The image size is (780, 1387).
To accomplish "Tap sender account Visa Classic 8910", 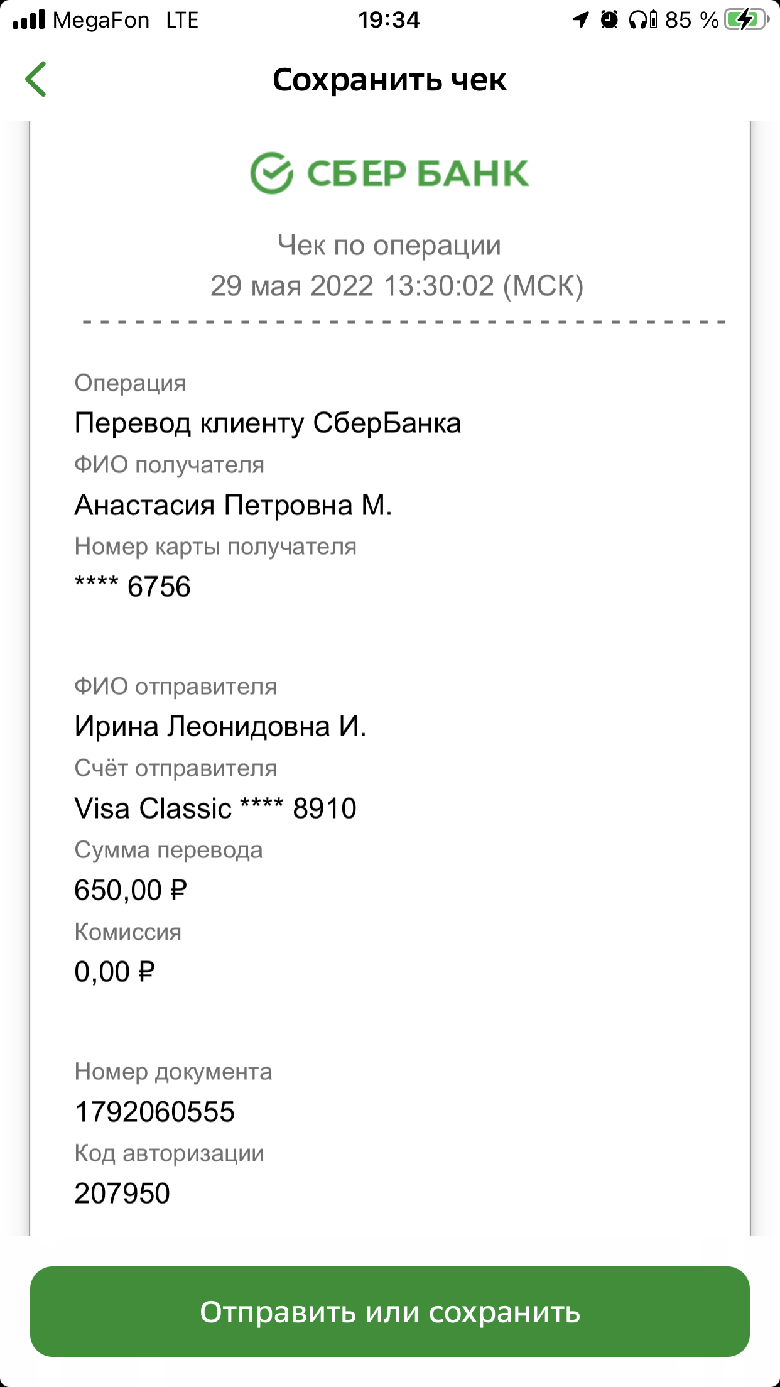I will point(215,808).
